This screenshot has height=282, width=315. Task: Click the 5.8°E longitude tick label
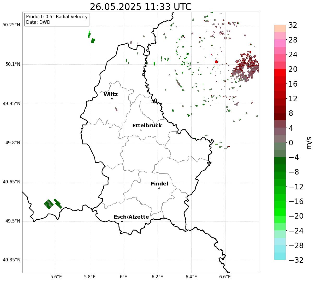point(90,277)
